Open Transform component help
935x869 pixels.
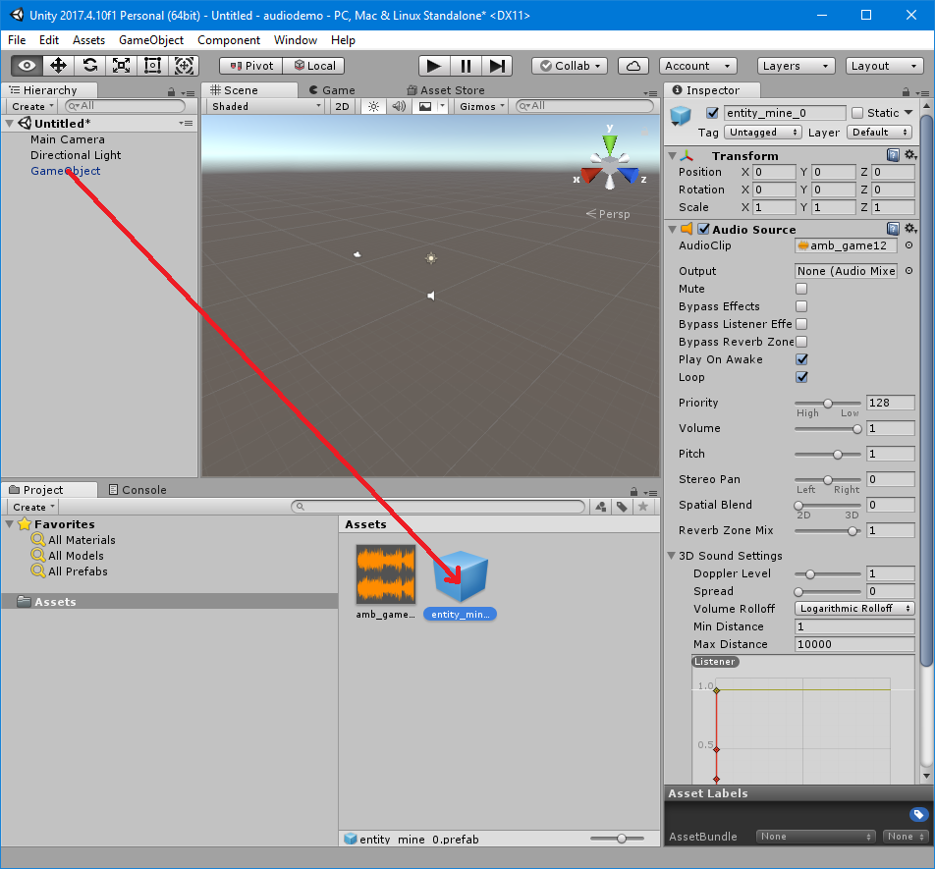click(x=893, y=155)
